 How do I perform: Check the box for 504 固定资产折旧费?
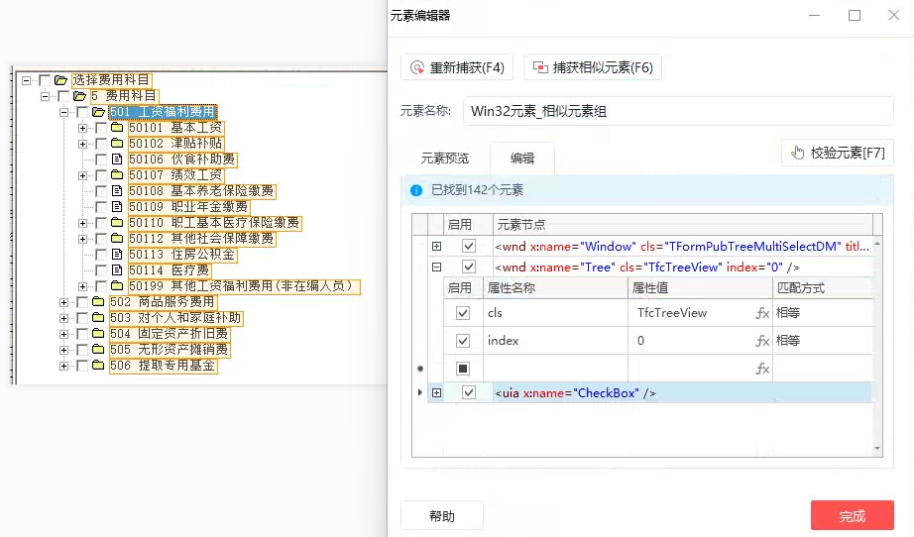tap(82, 334)
